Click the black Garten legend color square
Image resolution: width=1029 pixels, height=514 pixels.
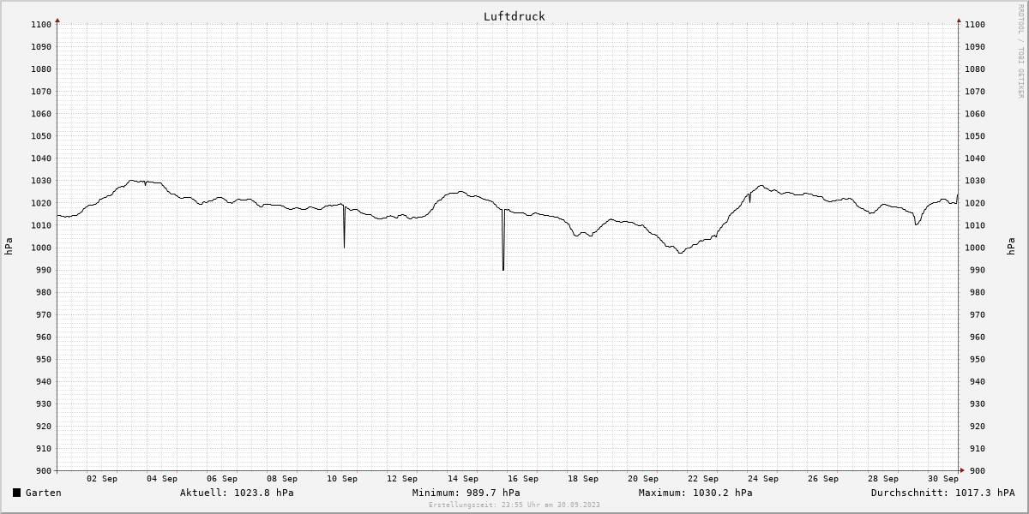pyautogui.click(x=17, y=493)
